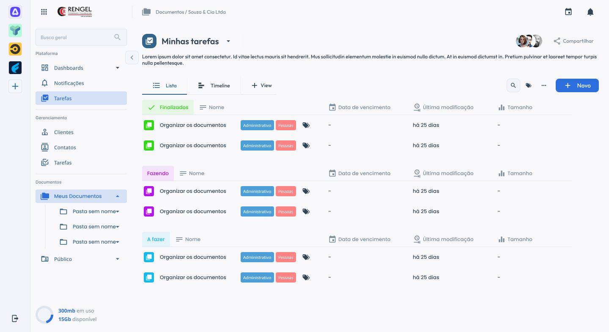Select the Lista tab
This screenshot has width=609, height=332.
165,85
